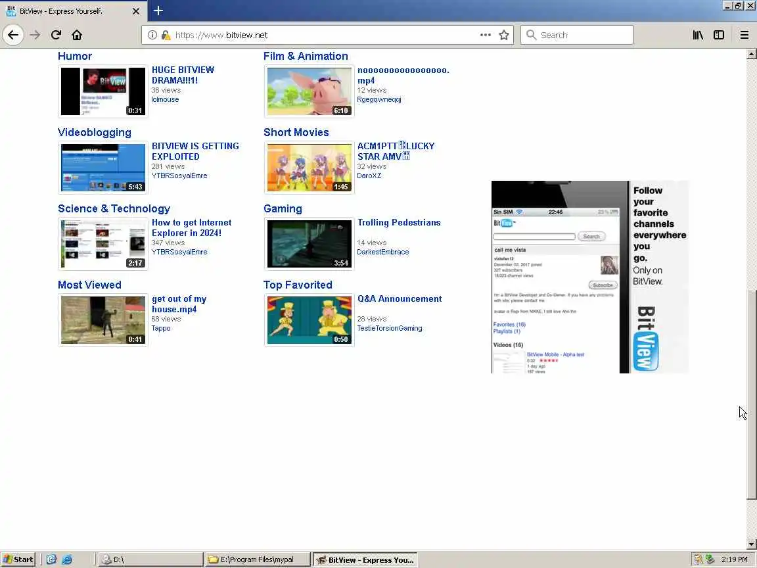The width and height of the screenshot is (757, 568).
Task: Visit TestieTorsionGaming channel
Action: tap(390, 329)
